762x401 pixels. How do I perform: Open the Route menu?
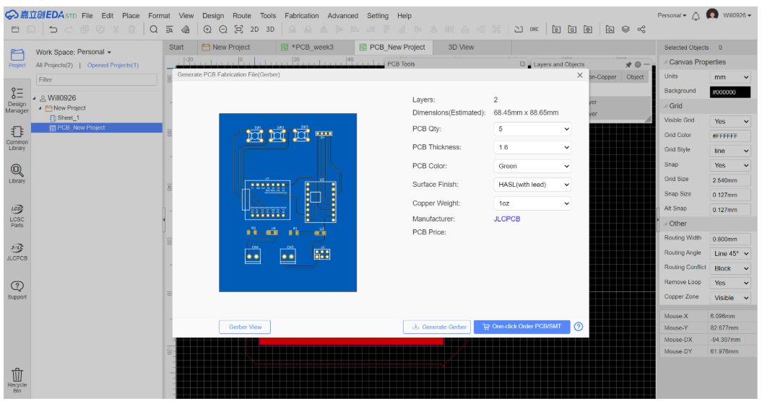(241, 16)
